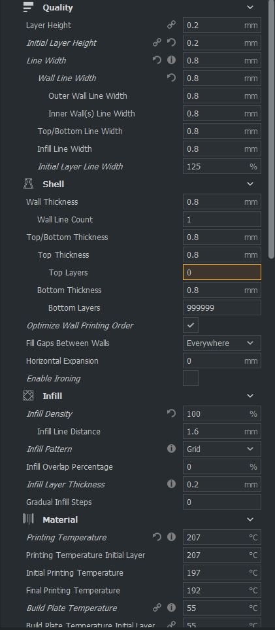Click the Wall Line Count field
This screenshot has width=275, height=630.
(222, 219)
